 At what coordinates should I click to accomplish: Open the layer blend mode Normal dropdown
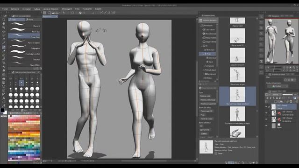[x=275, y=95]
